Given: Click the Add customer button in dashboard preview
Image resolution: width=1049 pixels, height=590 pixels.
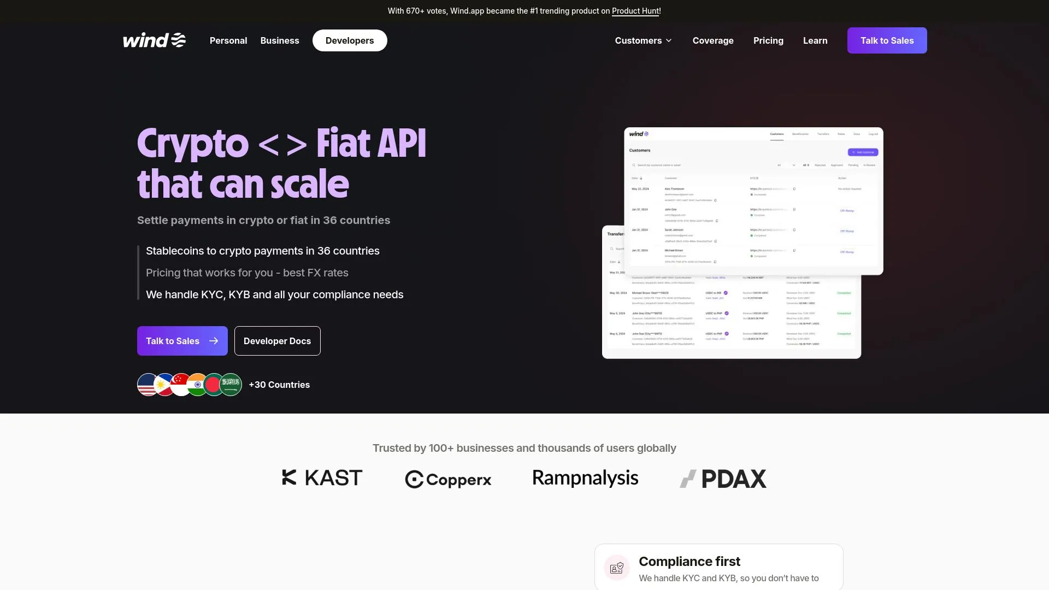Looking at the screenshot, I should 863,152.
